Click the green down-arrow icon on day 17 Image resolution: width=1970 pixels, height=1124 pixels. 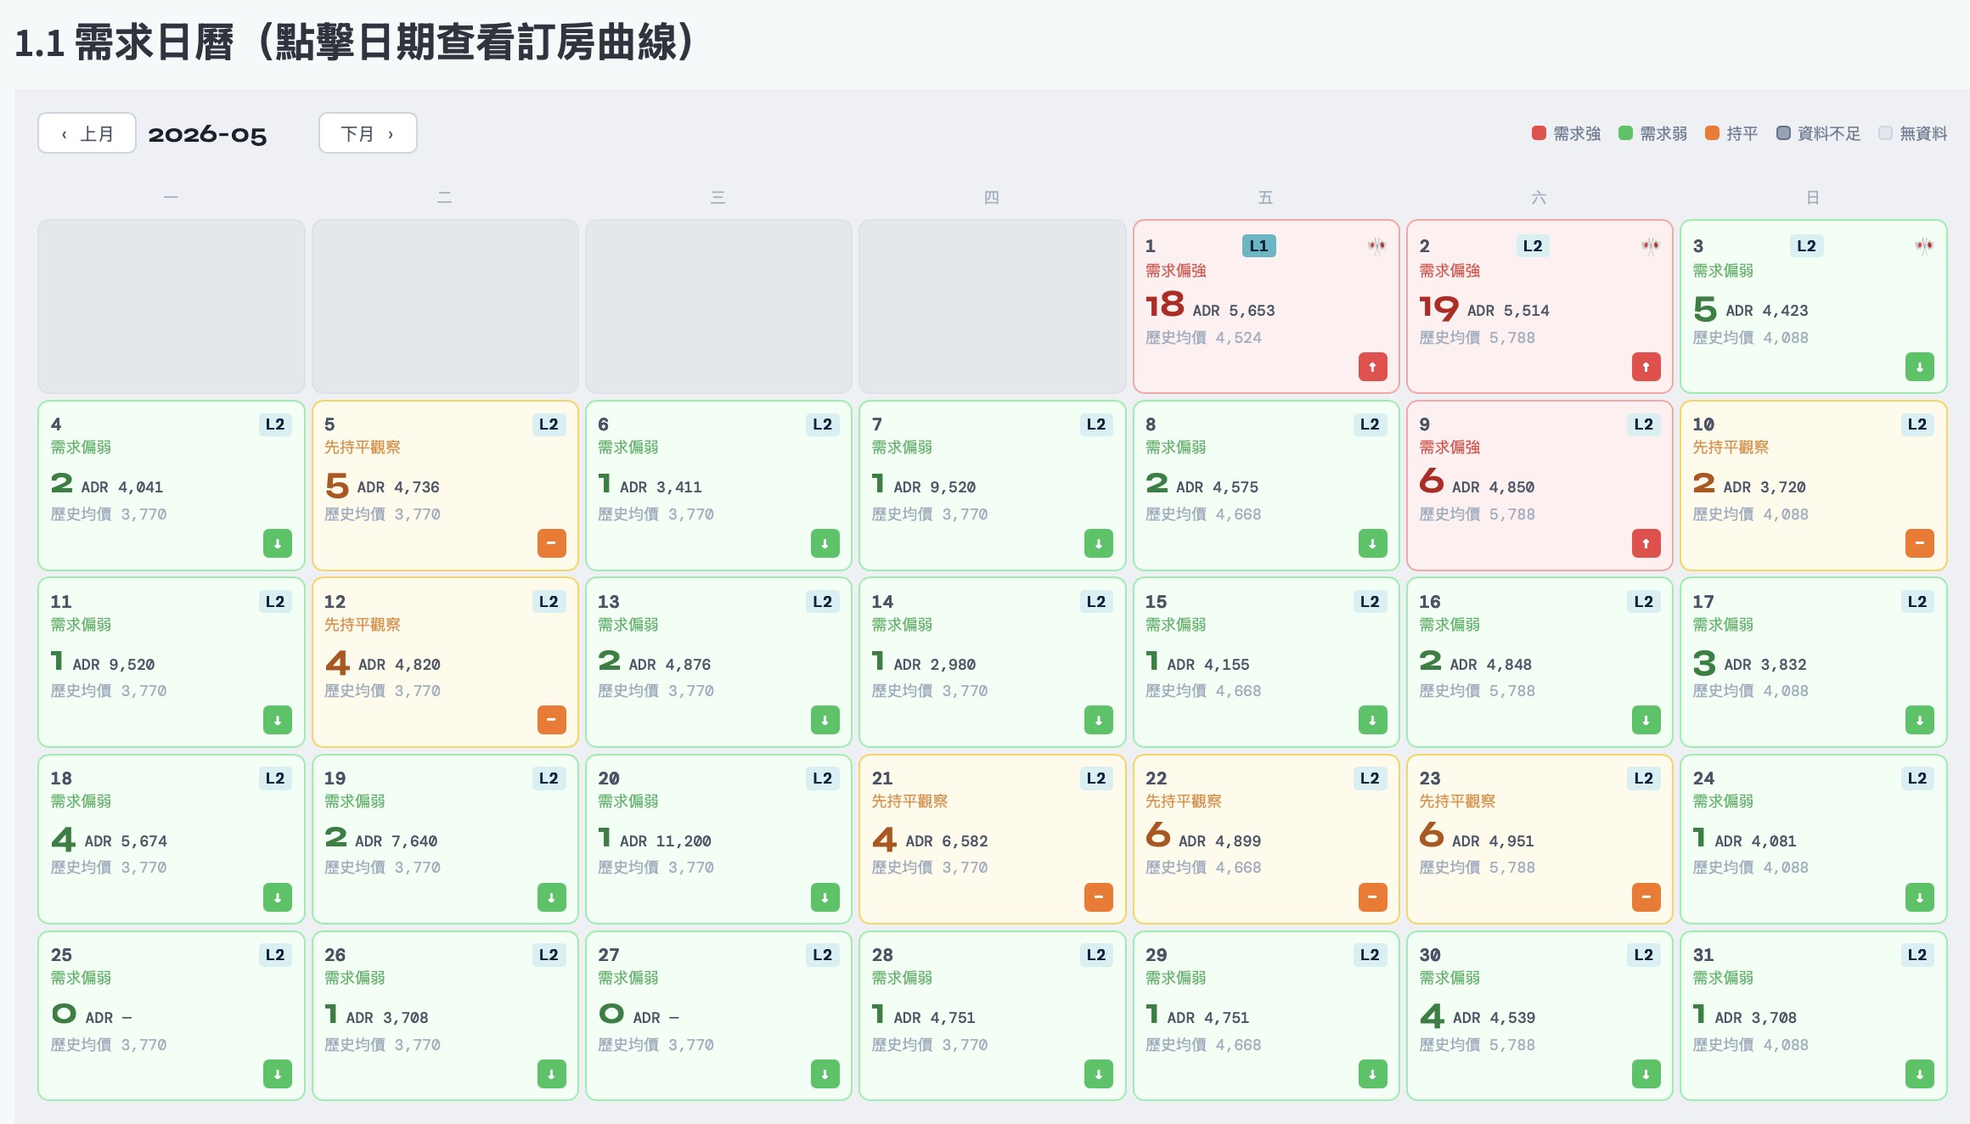point(1919,720)
